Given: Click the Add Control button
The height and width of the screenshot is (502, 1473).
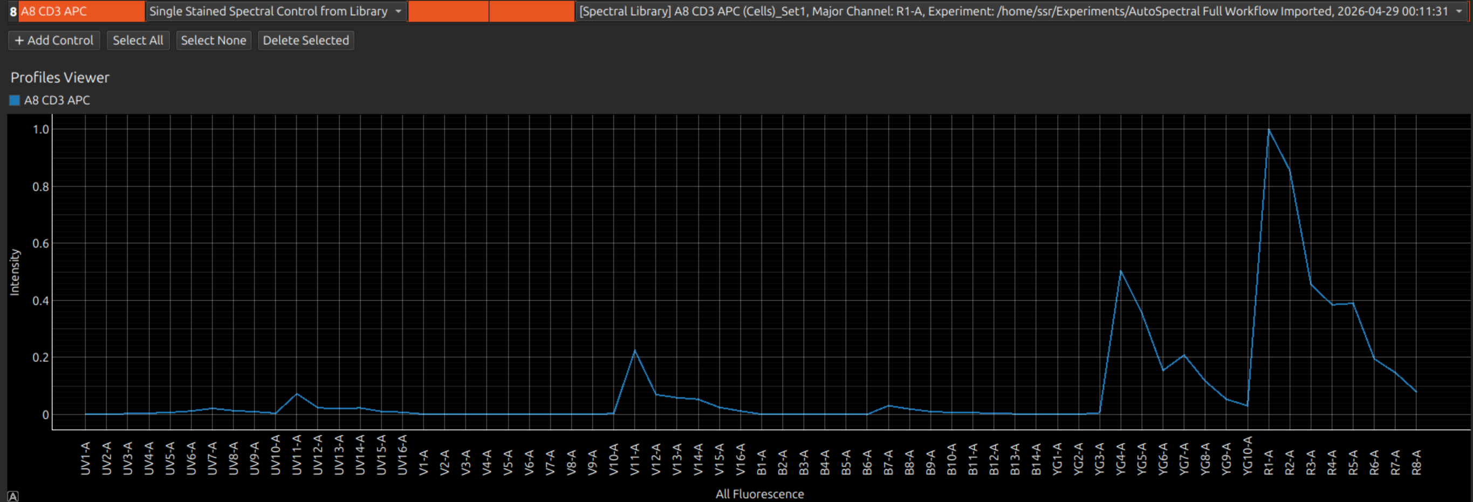Looking at the screenshot, I should [x=54, y=40].
